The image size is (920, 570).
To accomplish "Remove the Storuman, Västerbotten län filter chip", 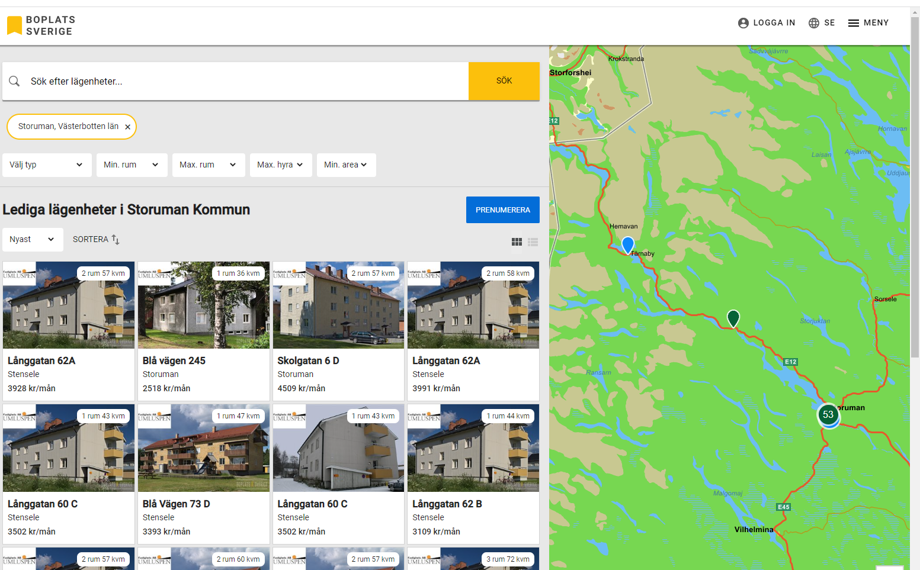I will click(127, 127).
